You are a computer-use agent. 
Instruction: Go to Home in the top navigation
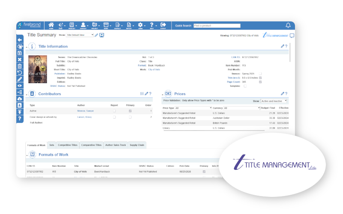51,25
